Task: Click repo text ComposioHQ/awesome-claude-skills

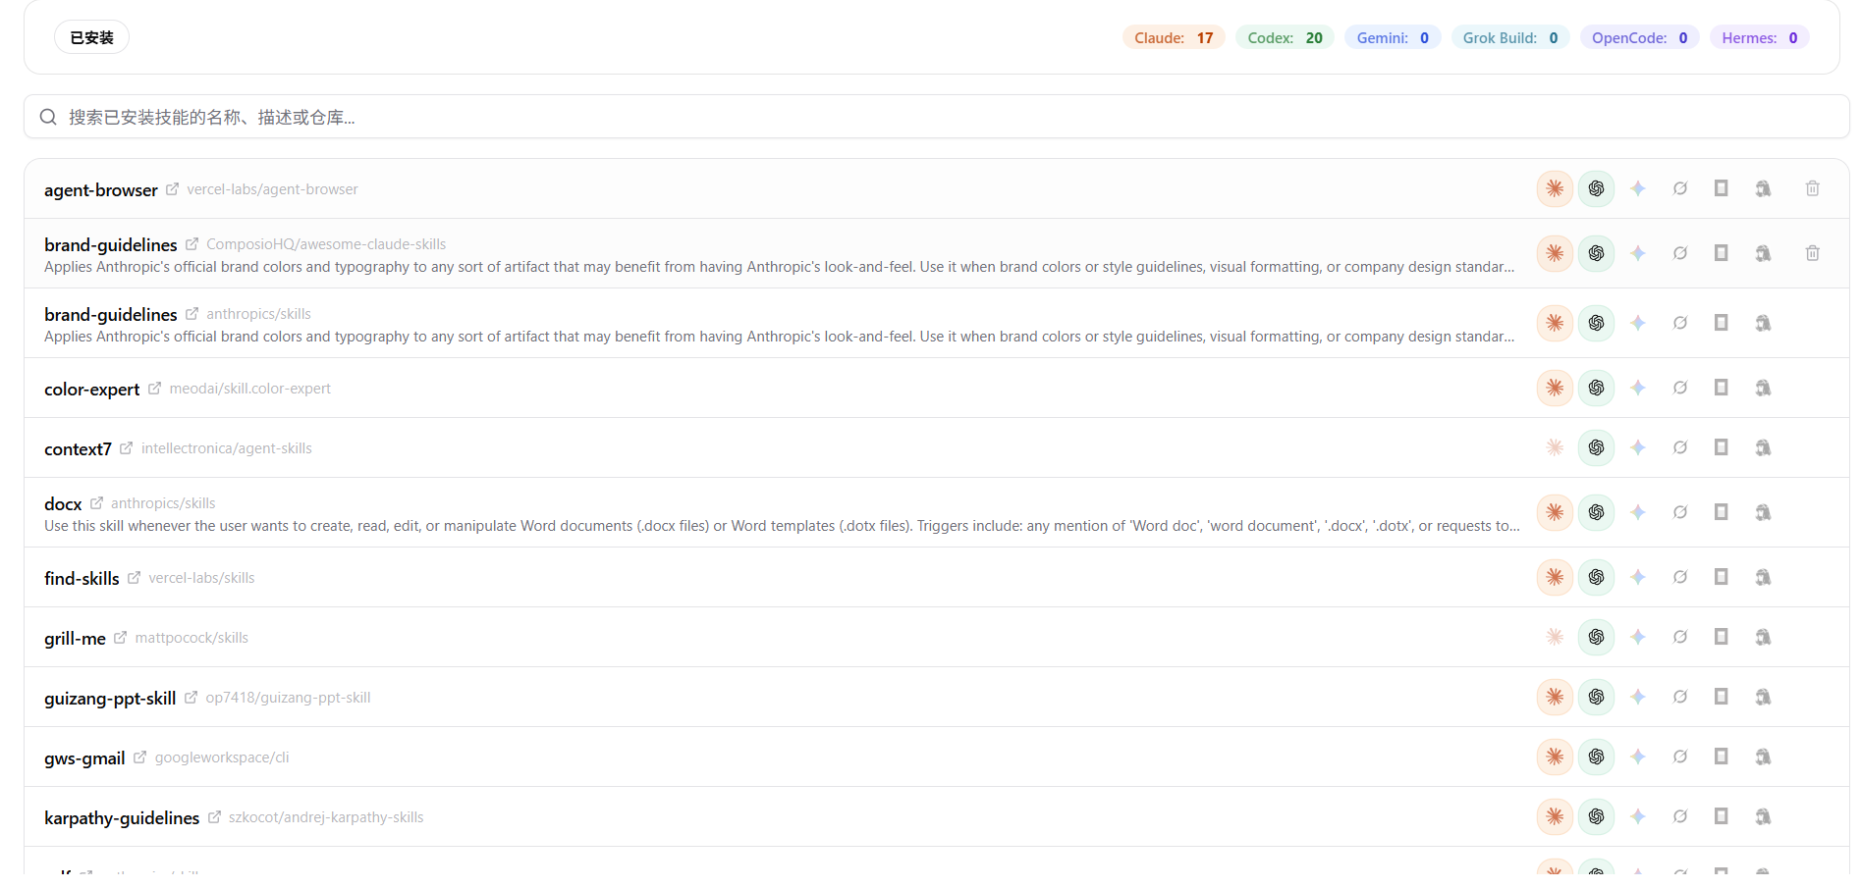Action: point(326,244)
